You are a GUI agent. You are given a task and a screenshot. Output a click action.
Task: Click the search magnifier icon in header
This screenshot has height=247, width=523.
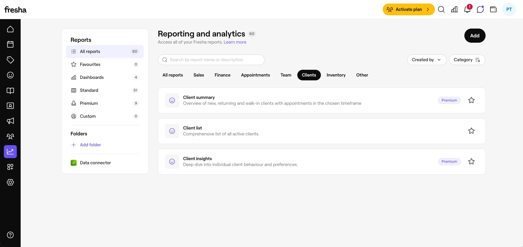[x=441, y=9]
